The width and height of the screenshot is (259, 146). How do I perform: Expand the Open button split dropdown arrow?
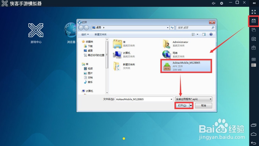tap(191, 105)
